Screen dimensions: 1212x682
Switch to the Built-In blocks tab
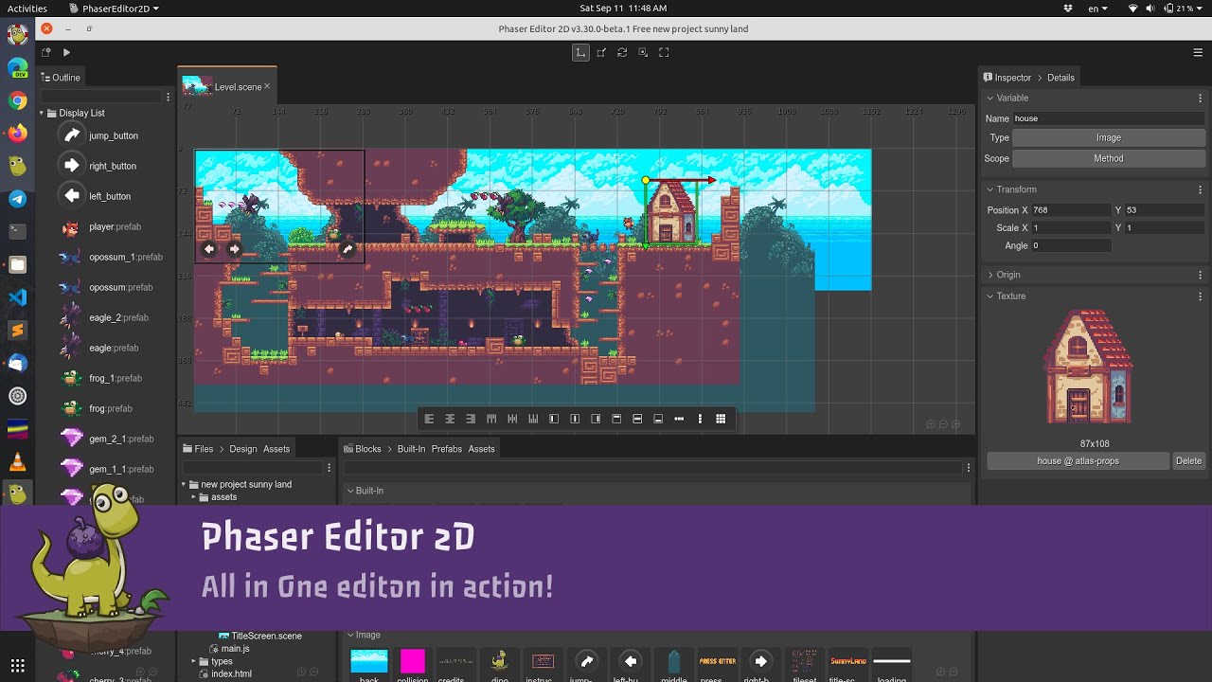click(x=411, y=449)
